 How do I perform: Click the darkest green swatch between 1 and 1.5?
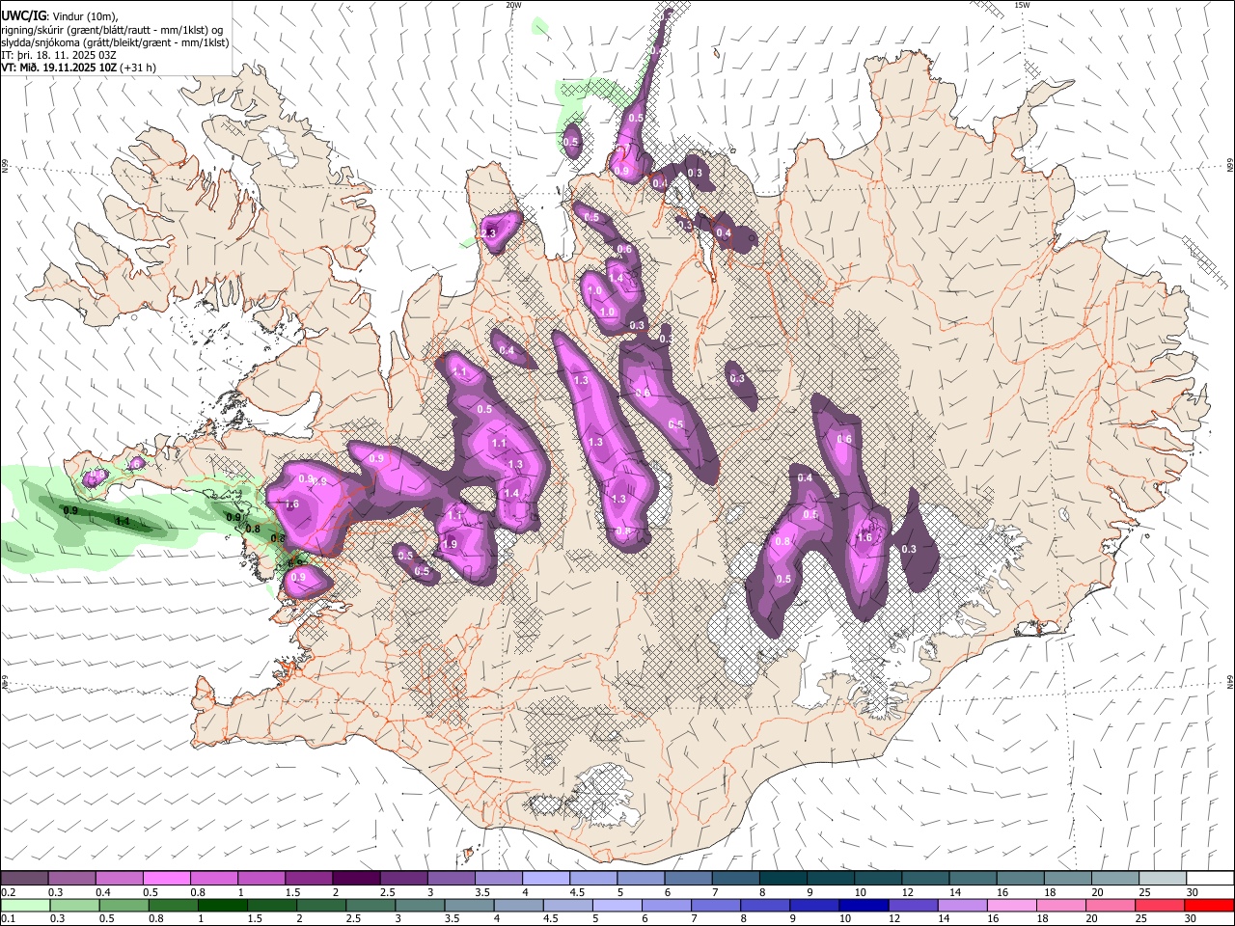(x=222, y=905)
